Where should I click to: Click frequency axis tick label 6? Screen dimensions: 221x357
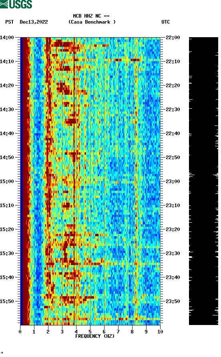coord(104,332)
